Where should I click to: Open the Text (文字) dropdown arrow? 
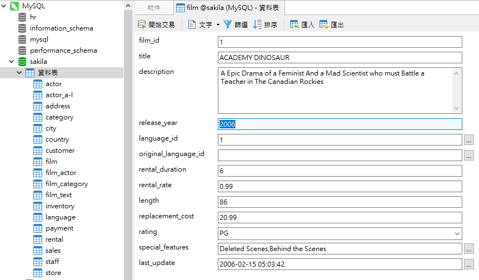click(218, 25)
